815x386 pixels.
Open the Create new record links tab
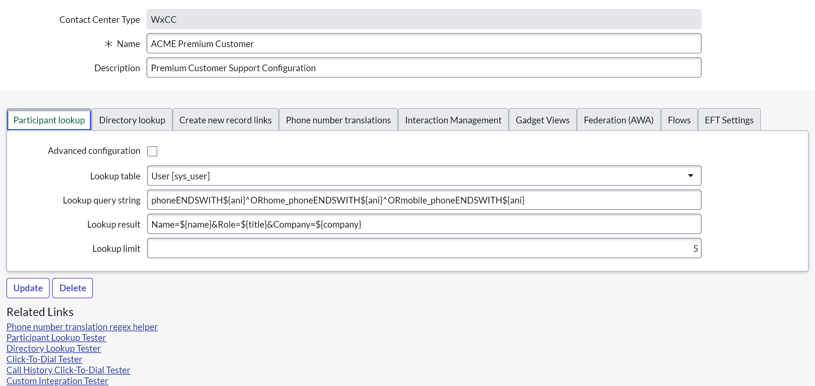click(225, 120)
